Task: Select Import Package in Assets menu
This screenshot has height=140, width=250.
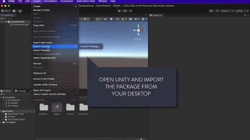Action: coord(55,47)
